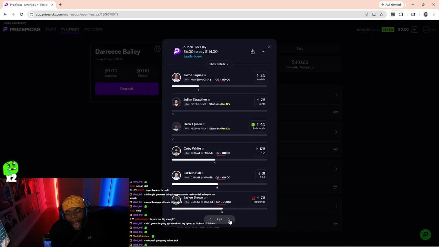Open the Extensions puzzle icon
Viewport: 439px width, 247px height.
tap(401, 14)
